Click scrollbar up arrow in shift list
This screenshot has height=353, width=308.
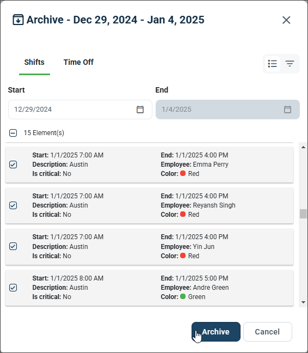click(303, 147)
